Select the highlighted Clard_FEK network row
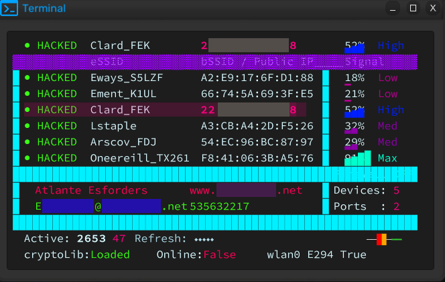This screenshot has width=445, height=282. (x=165, y=110)
